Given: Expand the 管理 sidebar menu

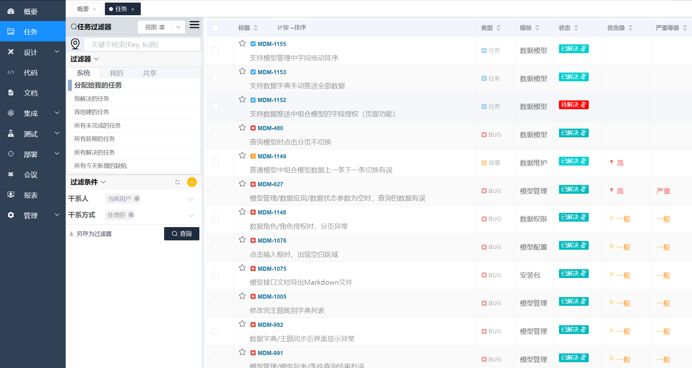Looking at the screenshot, I should [57, 215].
